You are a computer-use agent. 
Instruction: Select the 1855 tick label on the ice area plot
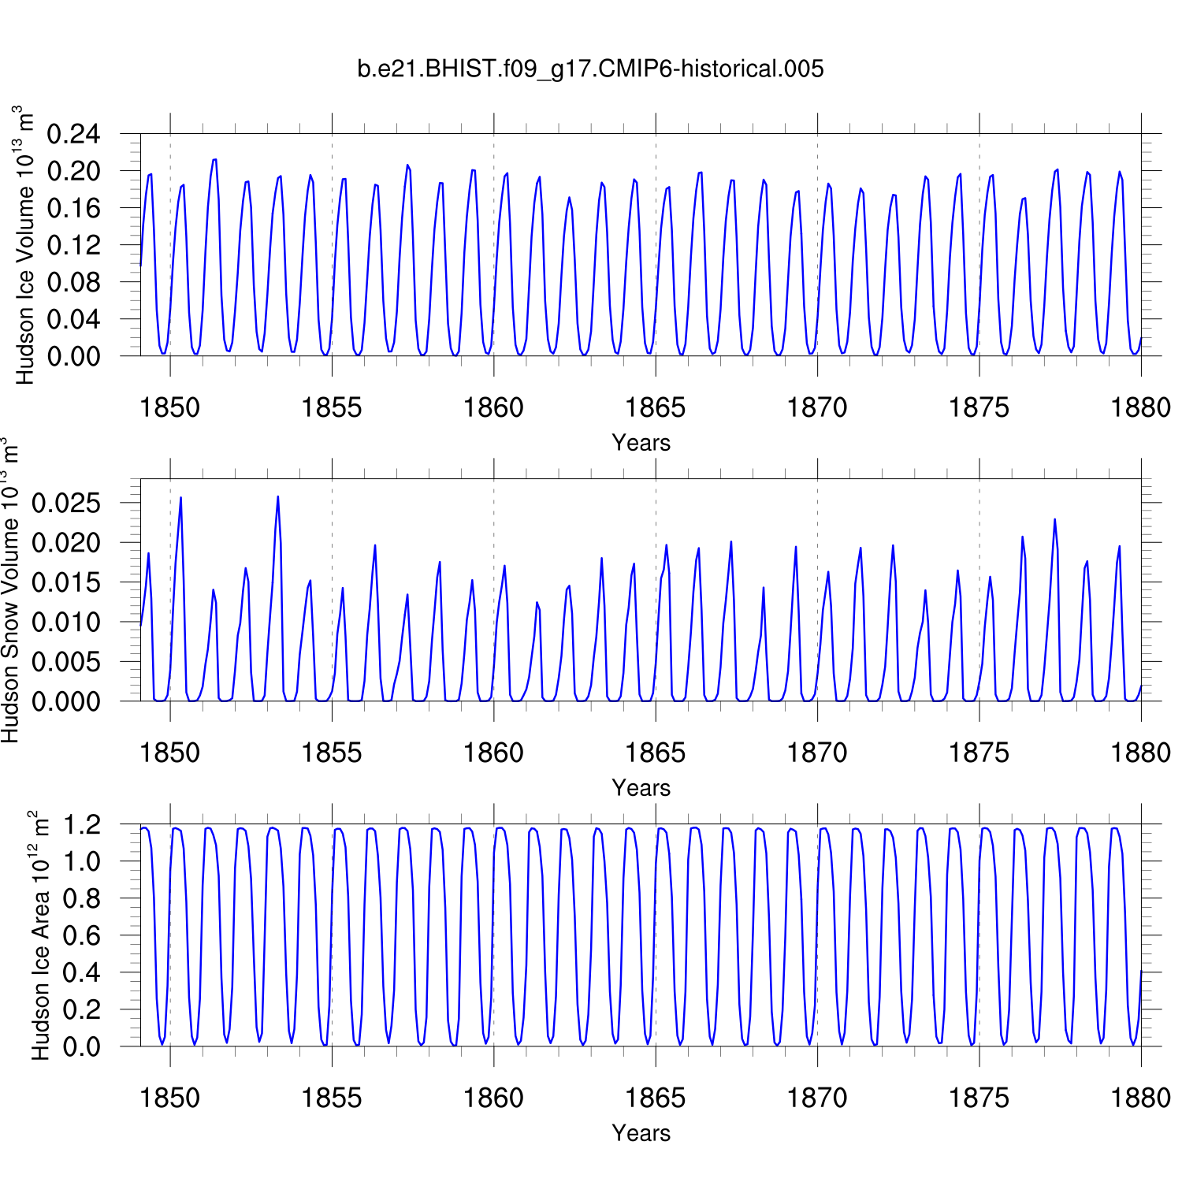point(331,1098)
